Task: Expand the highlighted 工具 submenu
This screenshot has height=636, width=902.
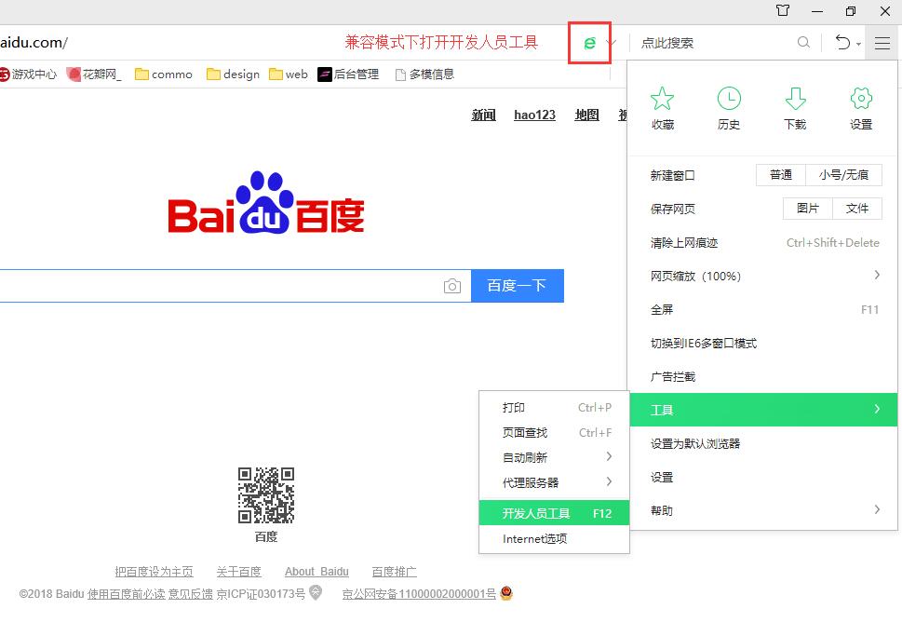Action: point(764,410)
